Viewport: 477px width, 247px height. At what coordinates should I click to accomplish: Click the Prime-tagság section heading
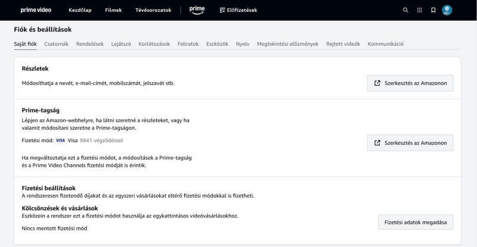pos(41,110)
